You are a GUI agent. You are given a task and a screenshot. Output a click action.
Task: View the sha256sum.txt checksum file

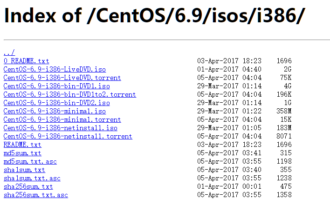coord(28,186)
